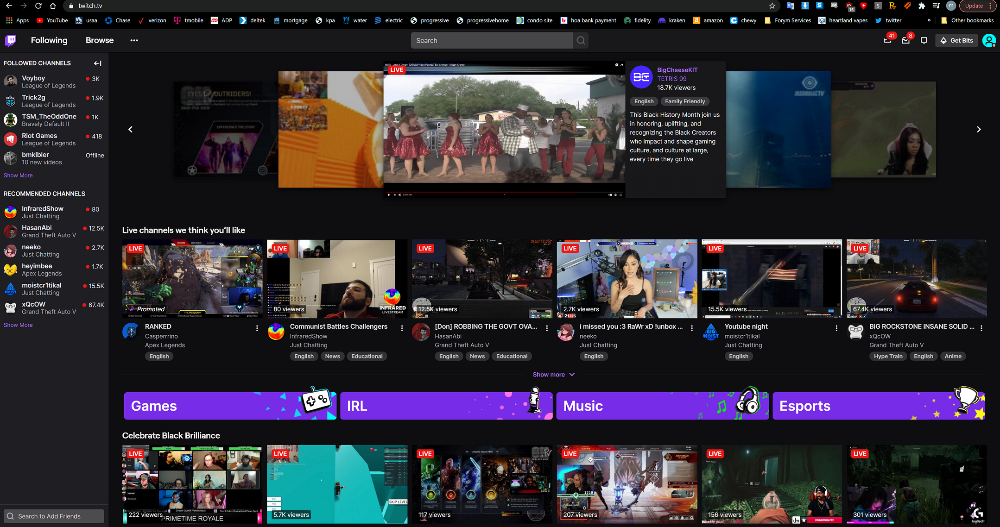The image size is (1000, 527).
Task: Click the search magnifying glass
Action: [580, 40]
